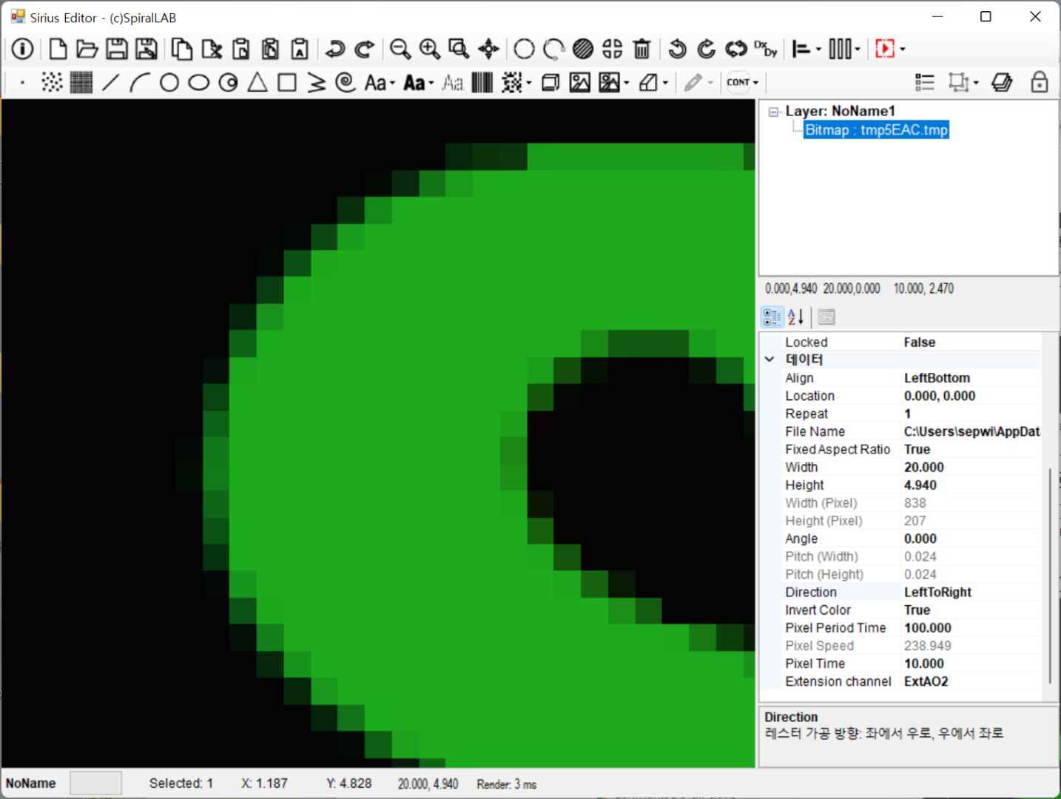Viewport: 1061px width, 799px height.
Task: Select the pan move tool
Action: 489,49
